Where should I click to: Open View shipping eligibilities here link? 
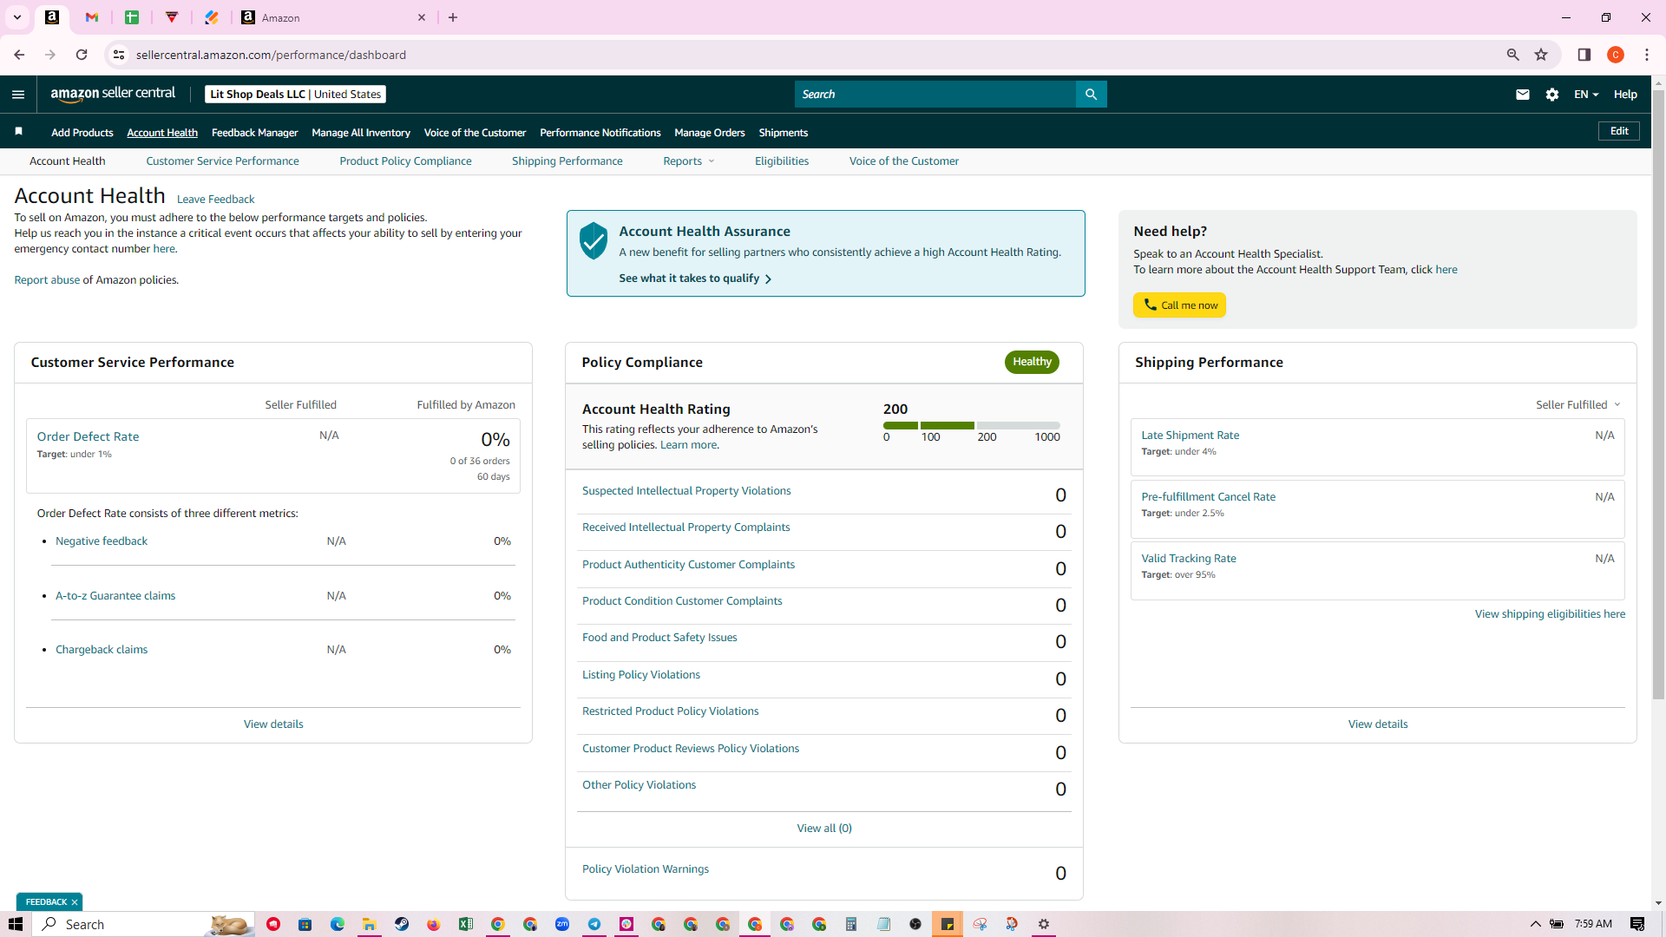pyautogui.click(x=1550, y=614)
